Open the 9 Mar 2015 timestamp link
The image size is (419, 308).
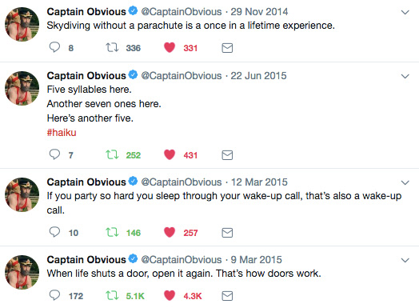[256, 260]
